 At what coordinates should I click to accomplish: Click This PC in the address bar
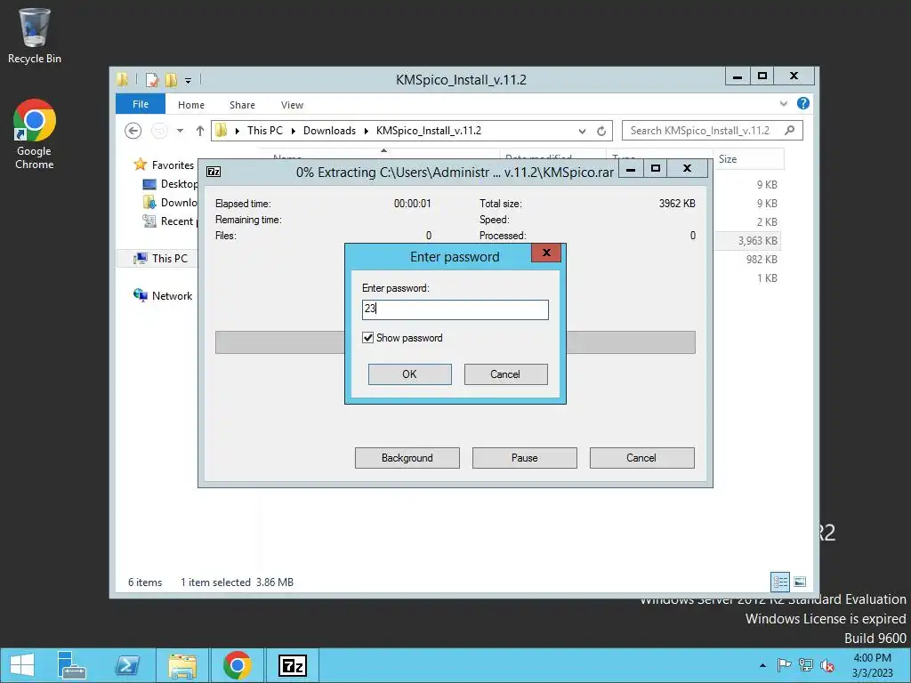click(x=265, y=131)
